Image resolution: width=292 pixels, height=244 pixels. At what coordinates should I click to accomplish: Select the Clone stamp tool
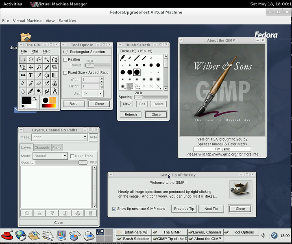point(54,83)
